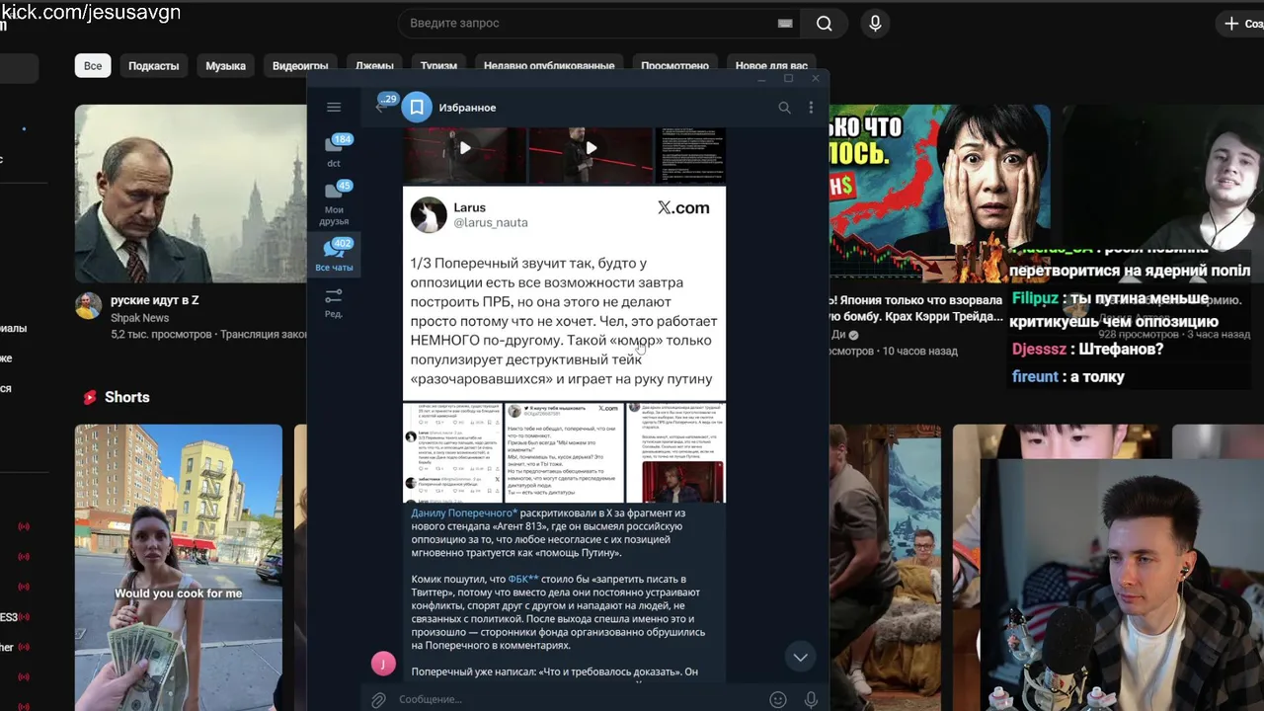Select the Все filter chip
The height and width of the screenshot is (711, 1264).
[93, 66]
